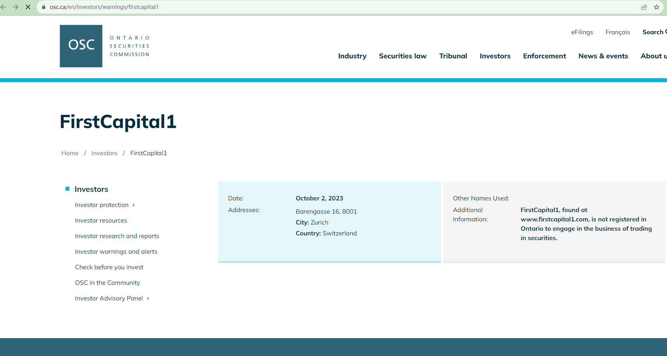Go to Home breadcrumb
Image resolution: width=667 pixels, height=356 pixels.
click(x=70, y=153)
